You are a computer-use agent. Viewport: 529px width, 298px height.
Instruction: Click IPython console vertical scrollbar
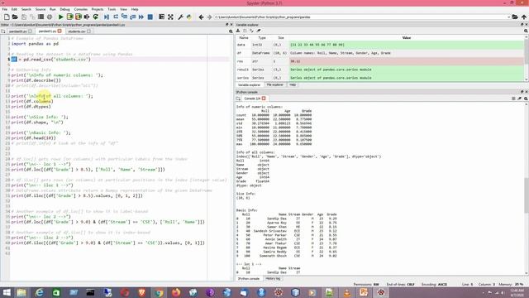coord(527,190)
